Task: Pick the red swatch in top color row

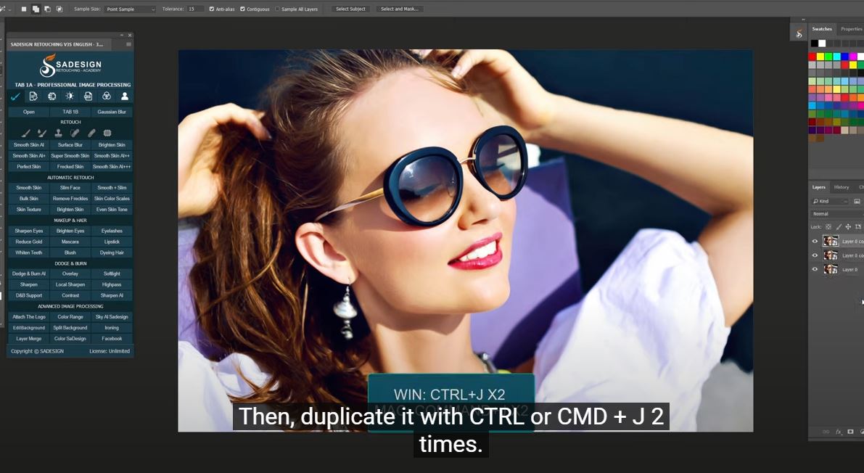Action: [812, 57]
